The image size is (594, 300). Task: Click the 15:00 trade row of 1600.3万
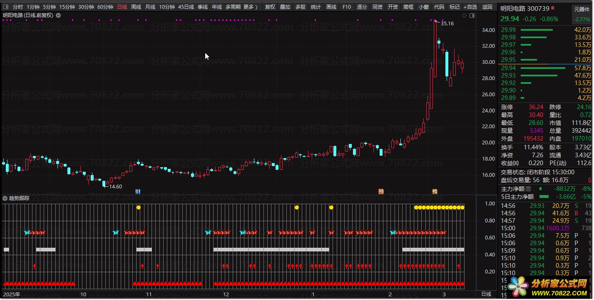pos(546,228)
